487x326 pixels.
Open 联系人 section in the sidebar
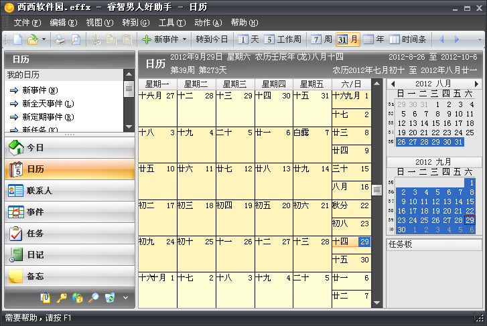click(68, 191)
